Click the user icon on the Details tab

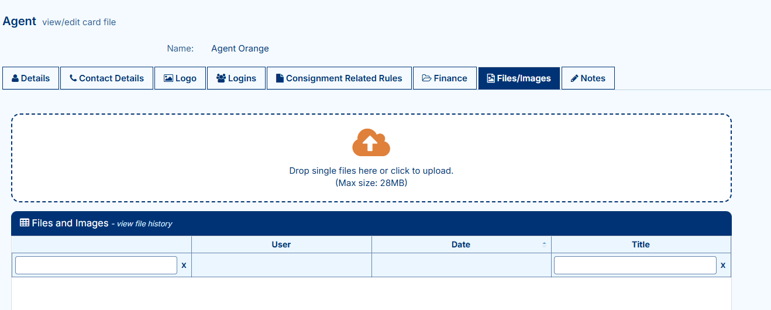coord(15,78)
